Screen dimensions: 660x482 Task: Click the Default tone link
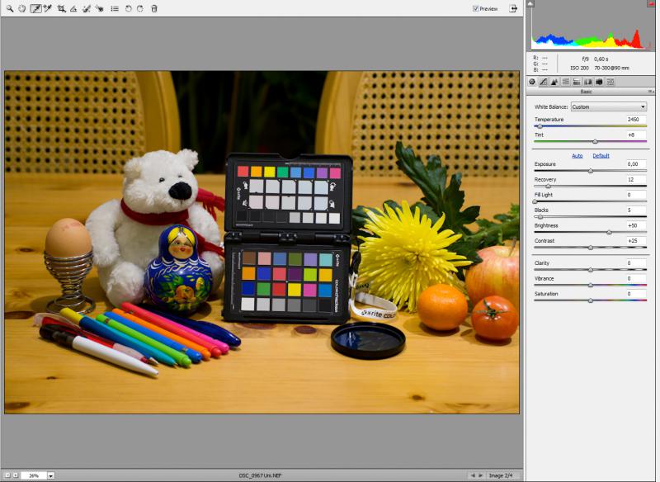pos(601,156)
